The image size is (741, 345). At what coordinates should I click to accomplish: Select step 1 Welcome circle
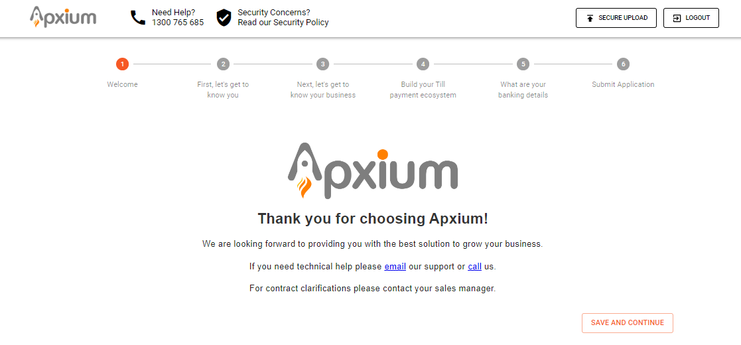(x=122, y=64)
